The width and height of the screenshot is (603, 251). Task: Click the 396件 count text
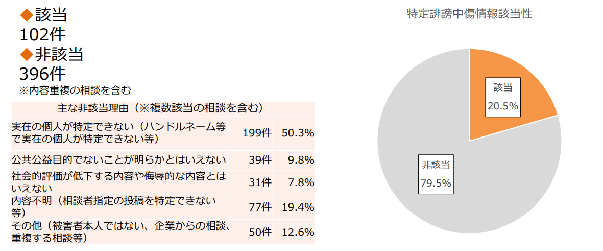(43, 74)
